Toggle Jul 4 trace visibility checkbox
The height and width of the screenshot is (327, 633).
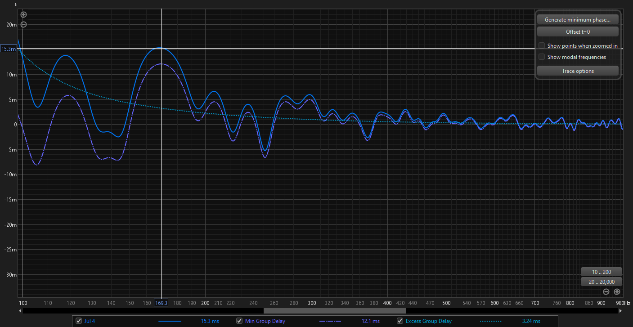click(x=79, y=321)
